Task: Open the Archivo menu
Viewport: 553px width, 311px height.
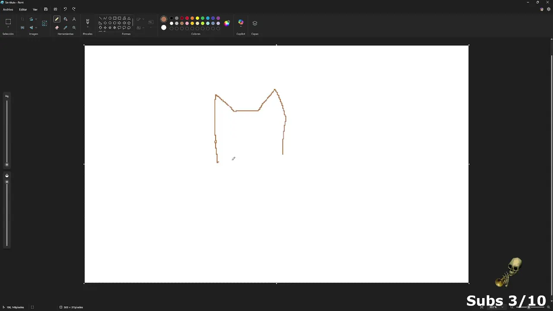Action: coord(8,10)
